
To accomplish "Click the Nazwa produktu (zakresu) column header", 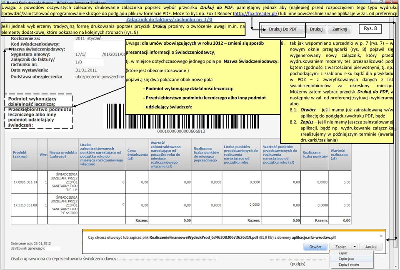I will (63, 154).
